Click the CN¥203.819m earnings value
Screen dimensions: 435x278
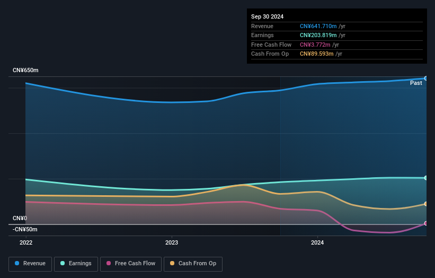(x=318, y=35)
